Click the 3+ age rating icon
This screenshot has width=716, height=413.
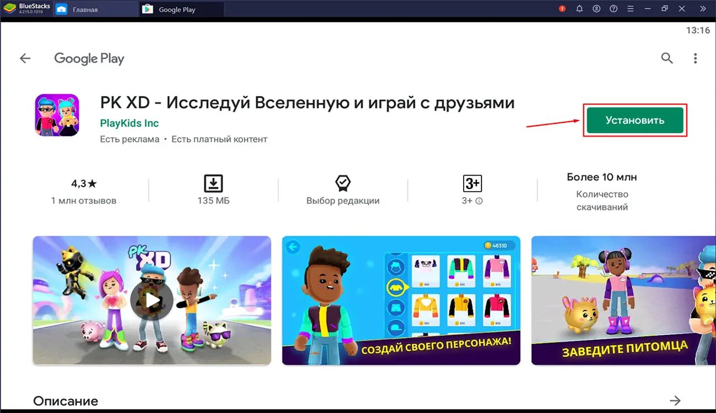click(472, 183)
